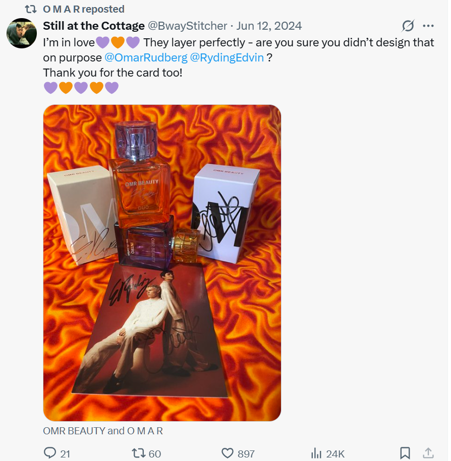Click the @OmarRudberg mention
The image size is (451, 461).
pyautogui.click(x=145, y=57)
